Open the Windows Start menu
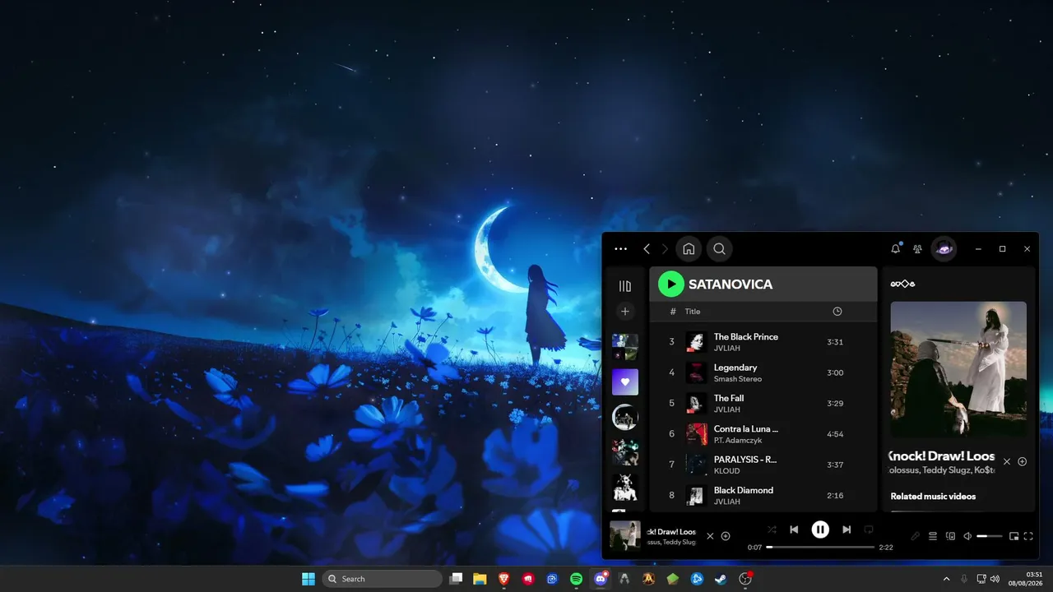 308,579
